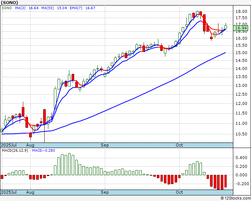Image resolution: width=251 pixels, height=201 pixels.
Task: Click the MACD:-0.280 value readout
Action: pyautogui.click(x=44, y=151)
